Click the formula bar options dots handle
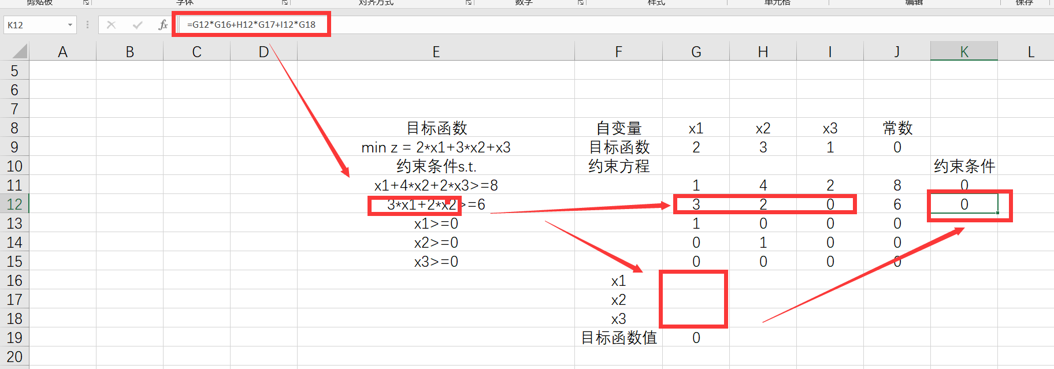 click(x=87, y=25)
